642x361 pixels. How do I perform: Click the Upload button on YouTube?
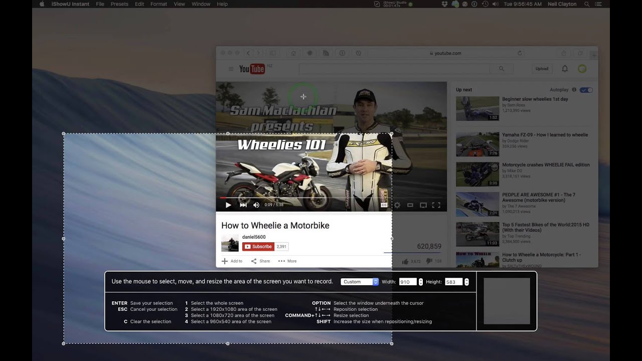coord(542,69)
